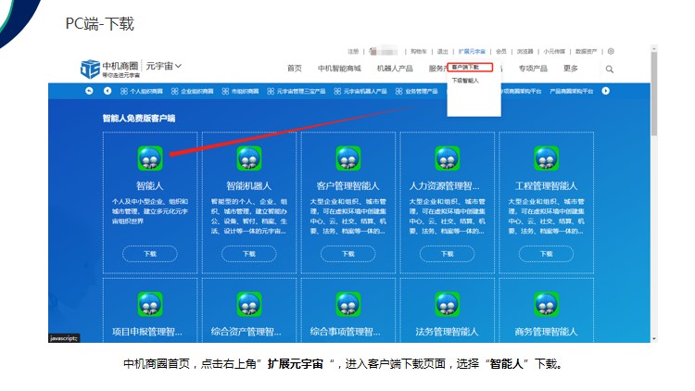The width and height of the screenshot is (695, 391).
Task: Click the 法务管理智能人 card title
Action: [447, 332]
